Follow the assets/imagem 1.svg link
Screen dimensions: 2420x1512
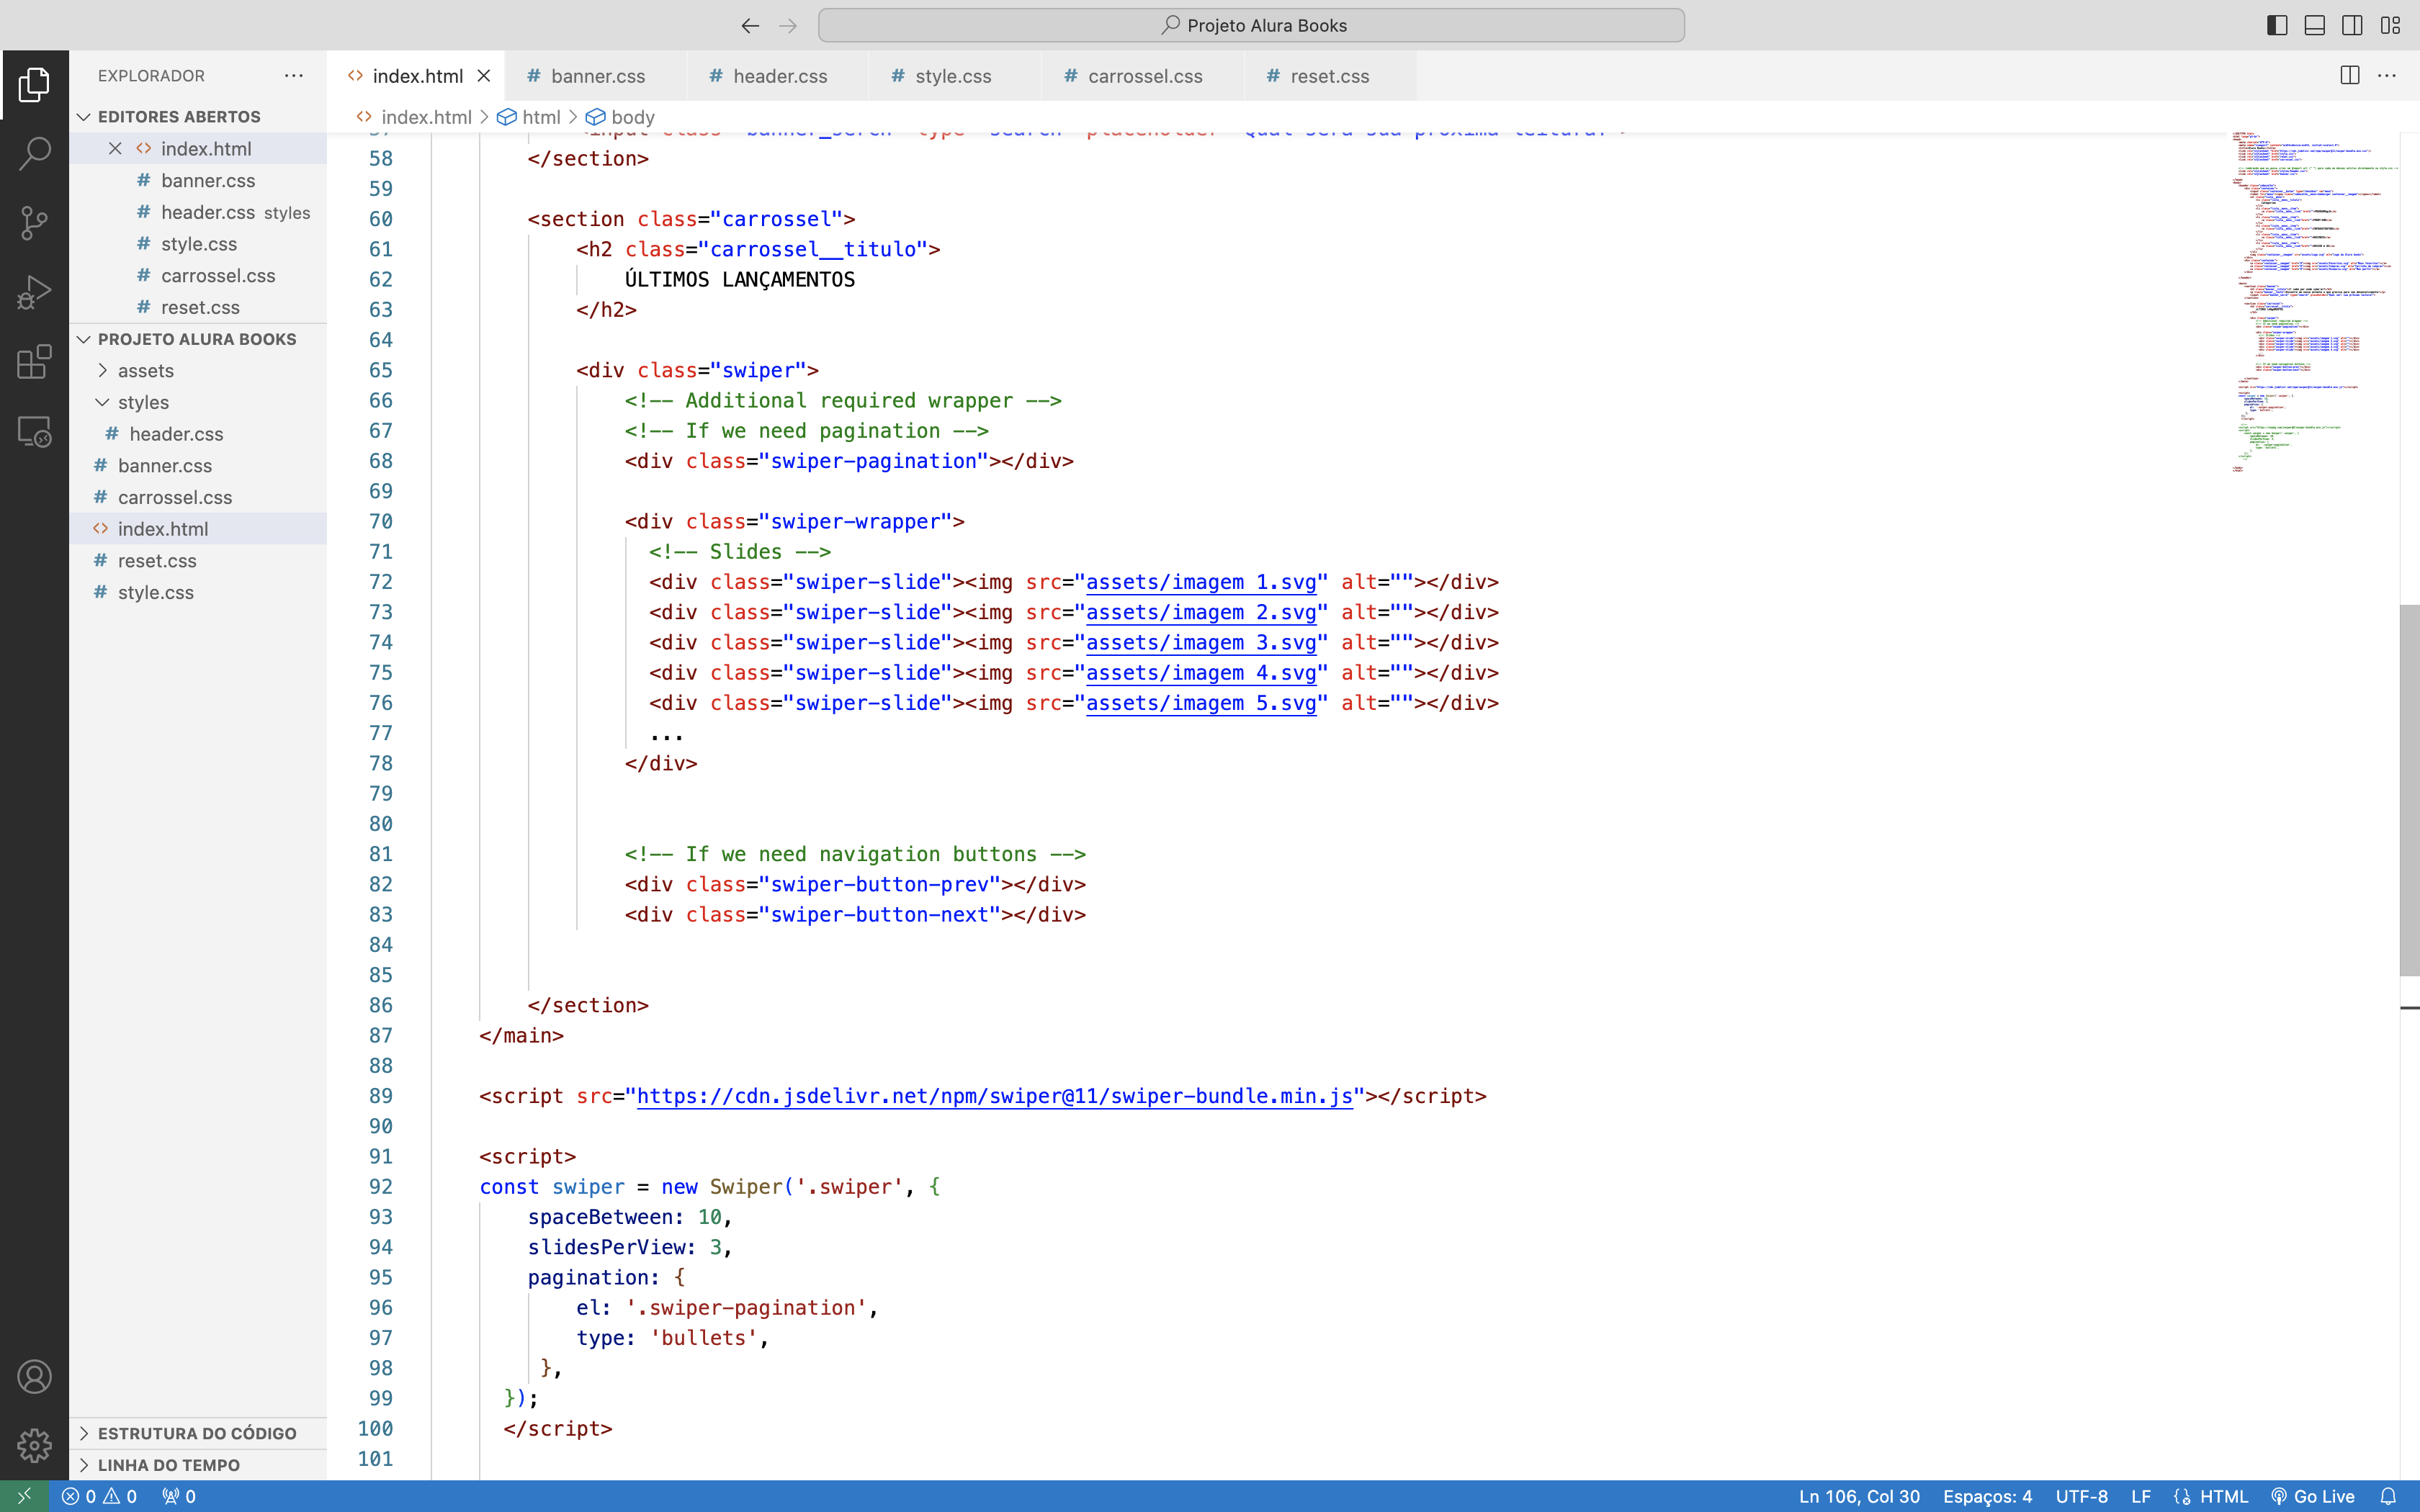(1201, 582)
